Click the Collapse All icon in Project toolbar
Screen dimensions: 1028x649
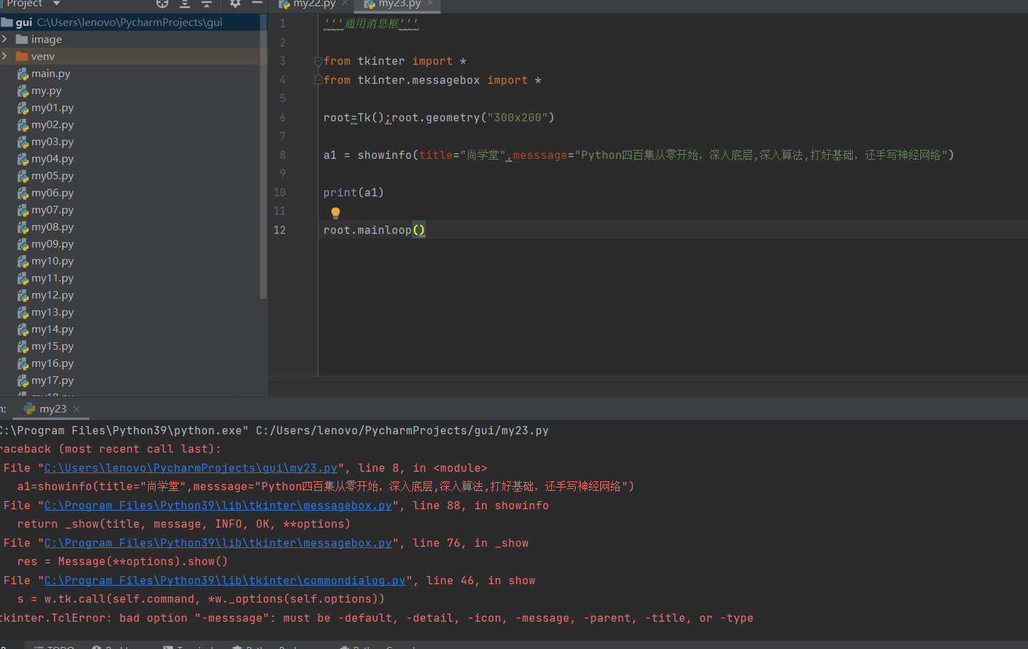click(x=207, y=3)
